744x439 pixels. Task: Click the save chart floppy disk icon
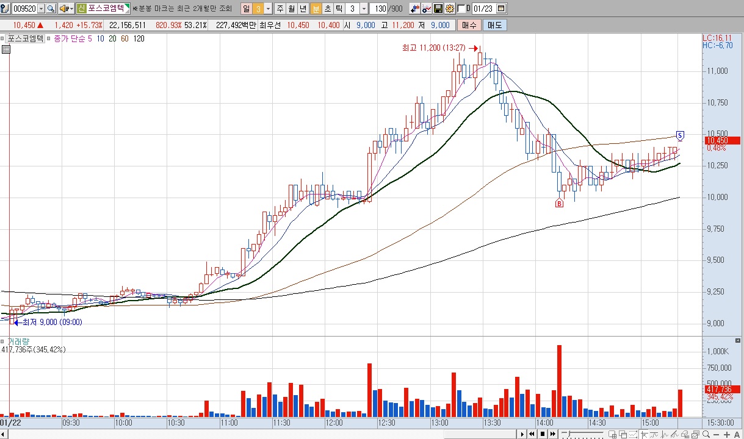point(438,9)
